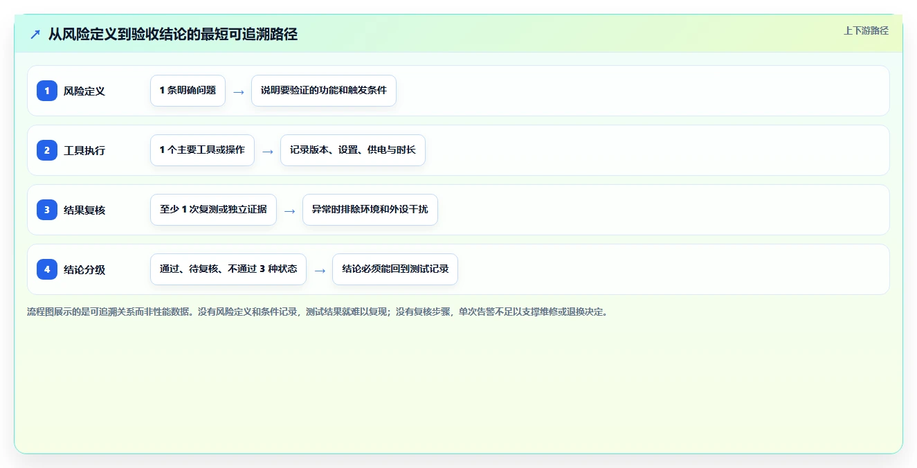Click the 工具执行 step label

tap(84, 150)
